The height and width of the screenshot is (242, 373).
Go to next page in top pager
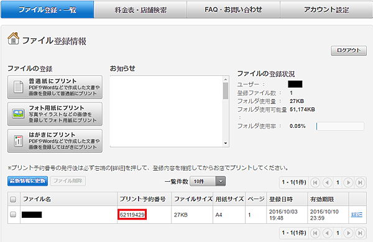click(x=348, y=182)
